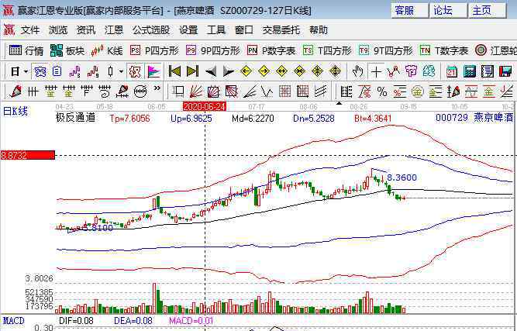The width and height of the screenshot is (517, 331).
Task: Click the 论坛 button
Action: (x=449, y=11)
